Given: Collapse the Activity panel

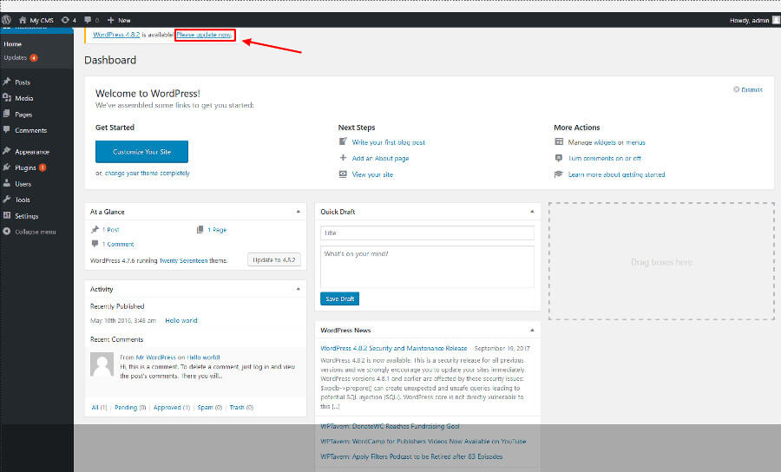Looking at the screenshot, I should tap(299, 289).
